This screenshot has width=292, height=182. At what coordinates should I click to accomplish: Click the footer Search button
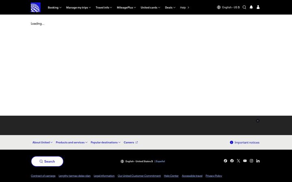(47, 161)
